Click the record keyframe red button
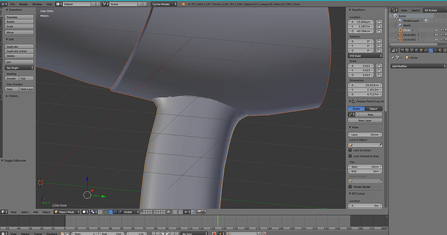This screenshot has width=447, height=235. 214,234
